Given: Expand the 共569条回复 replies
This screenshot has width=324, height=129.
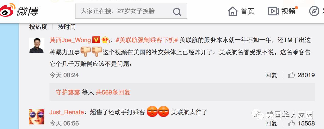Looking at the screenshot, I should point(113,92).
